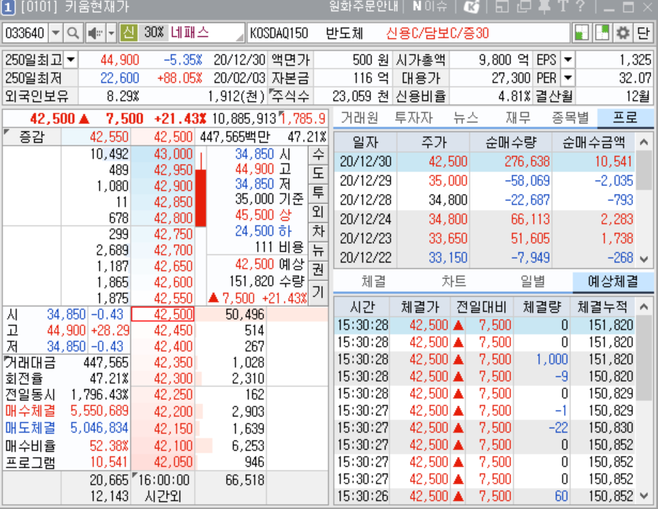This screenshot has width=658, height=509.
Task: Toggle the speaker sound icon
Action: coord(96,34)
